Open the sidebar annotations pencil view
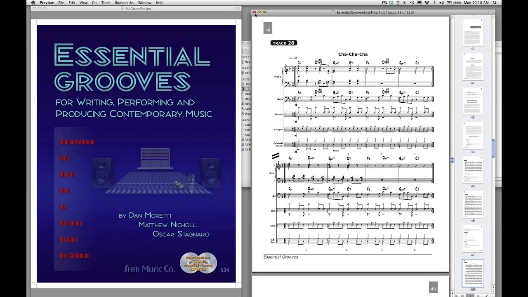The height and width of the screenshot is (297, 528). tap(486, 295)
